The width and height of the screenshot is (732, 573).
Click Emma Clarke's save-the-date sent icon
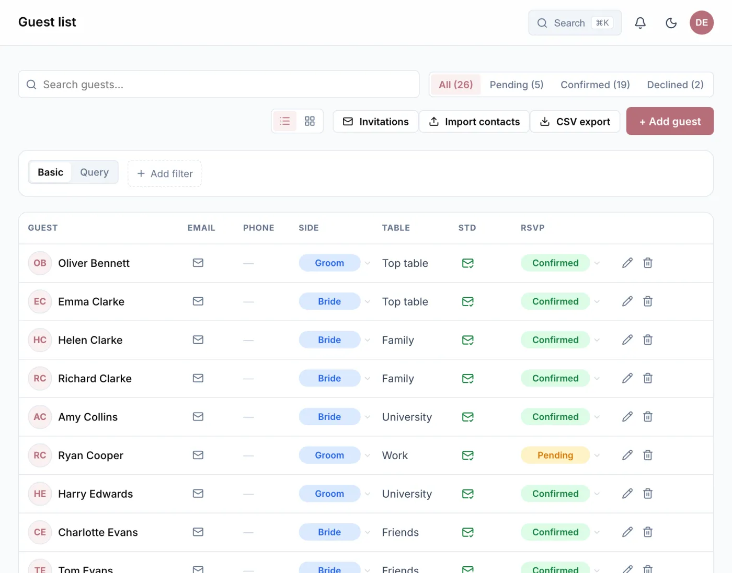468,301
